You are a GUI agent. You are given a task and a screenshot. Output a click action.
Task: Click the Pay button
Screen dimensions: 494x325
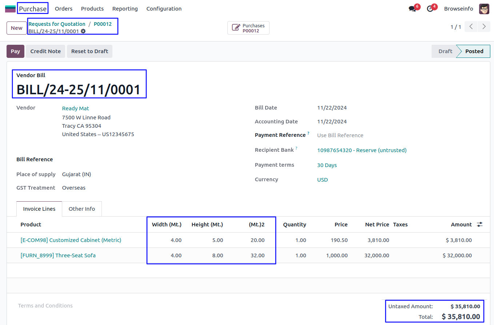click(15, 51)
